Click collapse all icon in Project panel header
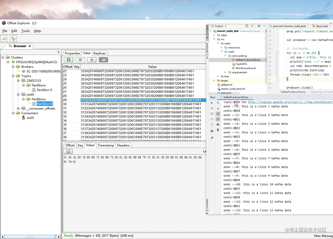 click(252, 26)
